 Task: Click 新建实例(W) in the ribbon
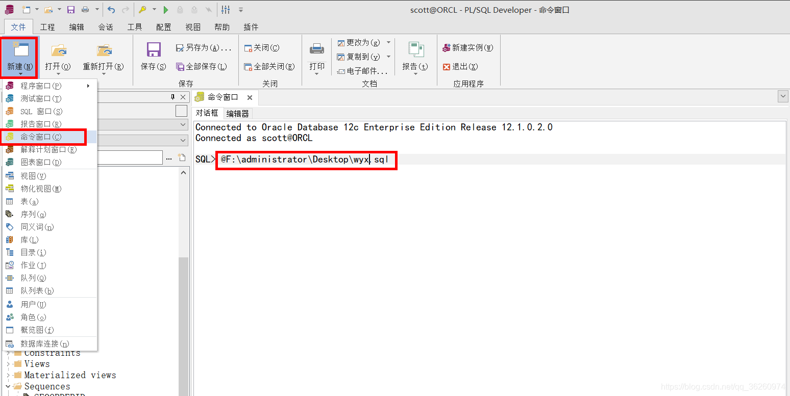coord(468,47)
